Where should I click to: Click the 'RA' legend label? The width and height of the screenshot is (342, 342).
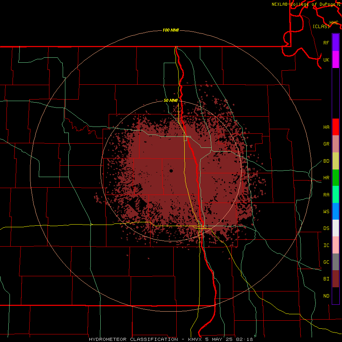pos(326,195)
